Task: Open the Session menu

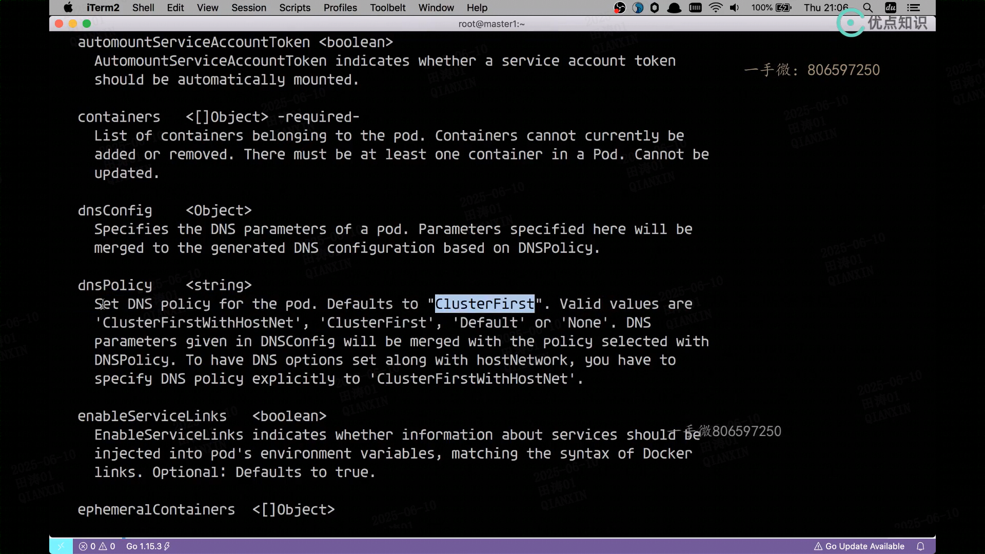Action: [x=248, y=8]
